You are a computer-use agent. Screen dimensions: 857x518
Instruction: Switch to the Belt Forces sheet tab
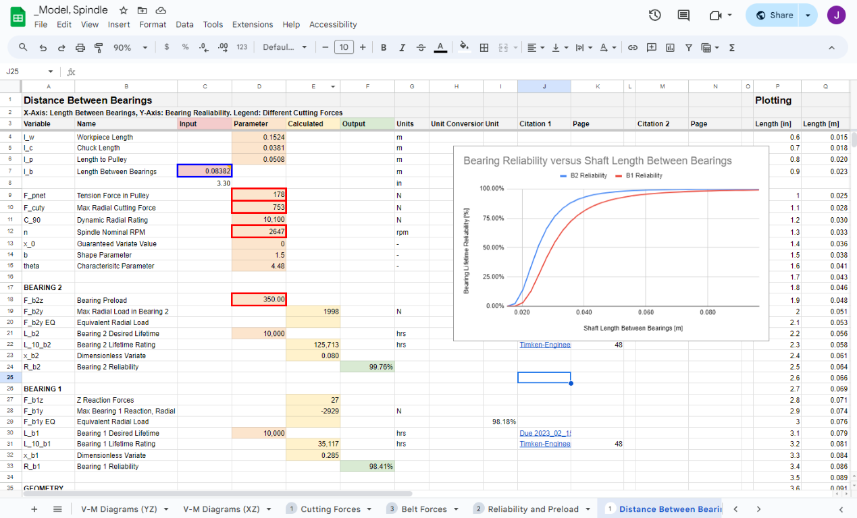click(x=423, y=509)
